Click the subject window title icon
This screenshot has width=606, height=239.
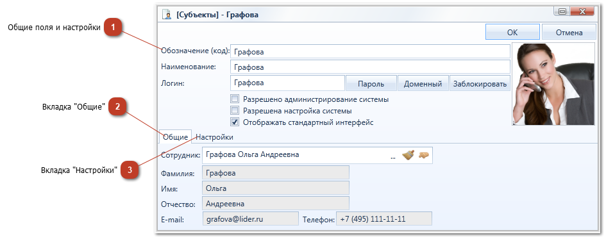click(167, 15)
